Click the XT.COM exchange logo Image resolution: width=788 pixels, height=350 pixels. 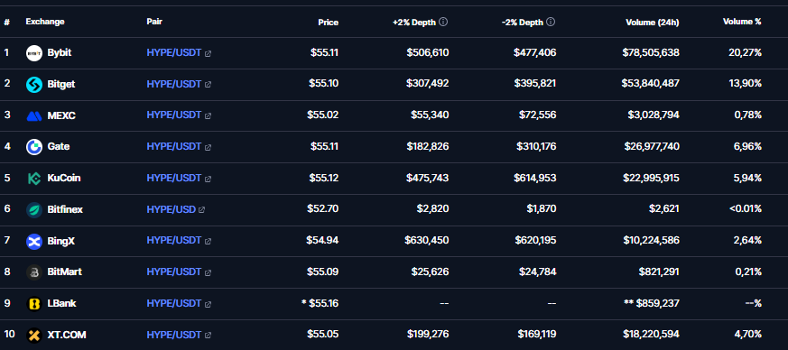(34, 335)
